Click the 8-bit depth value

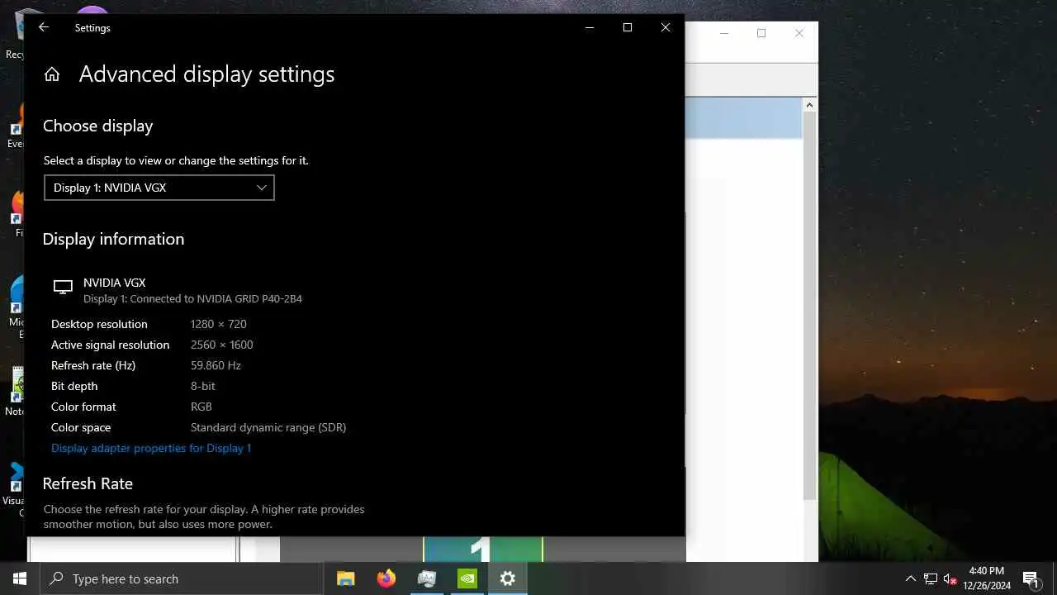tap(202, 386)
